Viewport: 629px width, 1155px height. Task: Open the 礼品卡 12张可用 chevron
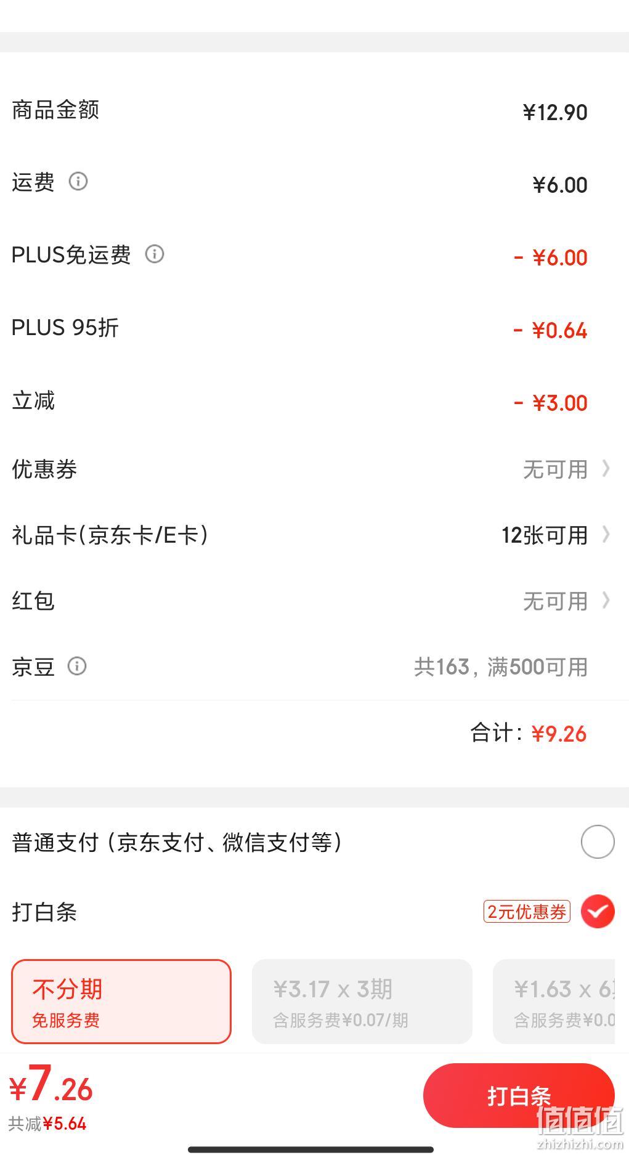(606, 534)
